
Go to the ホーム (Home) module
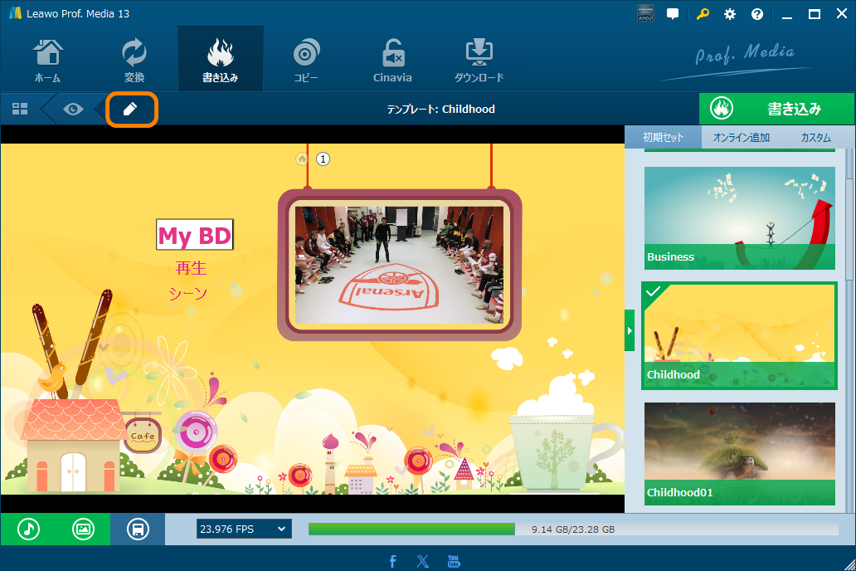point(47,60)
